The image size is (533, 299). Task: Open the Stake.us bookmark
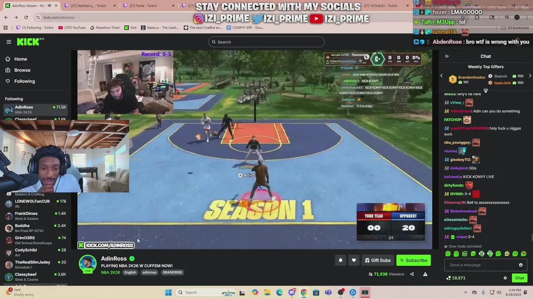point(159,28)
